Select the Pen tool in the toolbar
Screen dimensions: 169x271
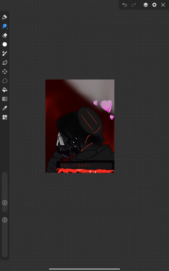(5, 17)
